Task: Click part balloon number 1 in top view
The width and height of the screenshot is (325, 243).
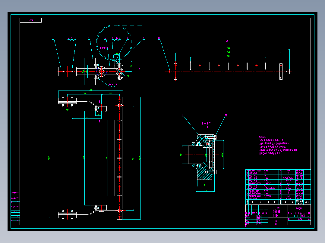Action: (53, 38)
